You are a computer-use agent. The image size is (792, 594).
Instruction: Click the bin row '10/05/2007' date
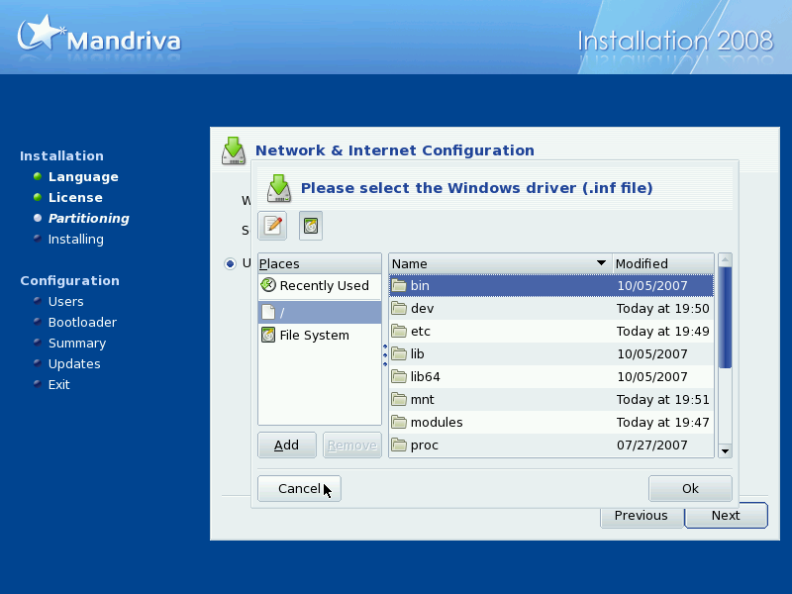coord(652,285)
